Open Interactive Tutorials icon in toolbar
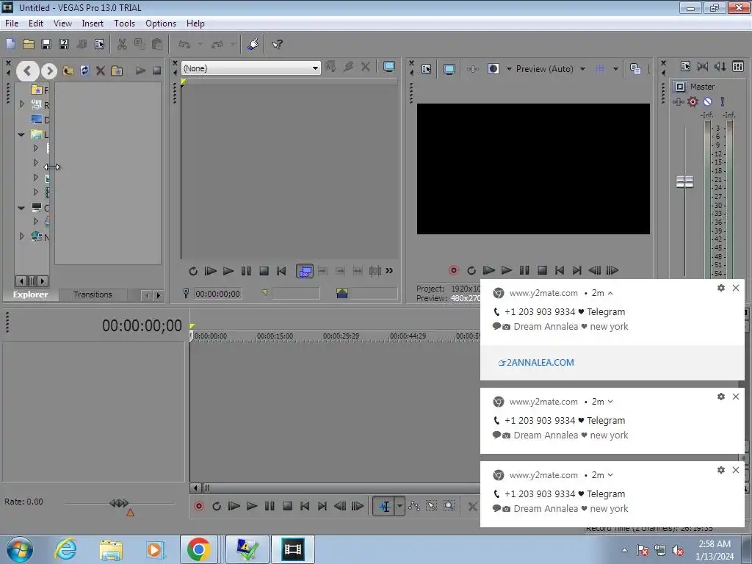The width and height of the screenshot is (752, 564). pyautogui.click(x=253, y=44)
